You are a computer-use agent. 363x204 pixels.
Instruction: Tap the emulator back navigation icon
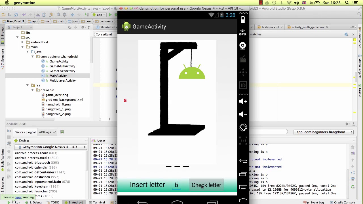[x=243, y=161]
